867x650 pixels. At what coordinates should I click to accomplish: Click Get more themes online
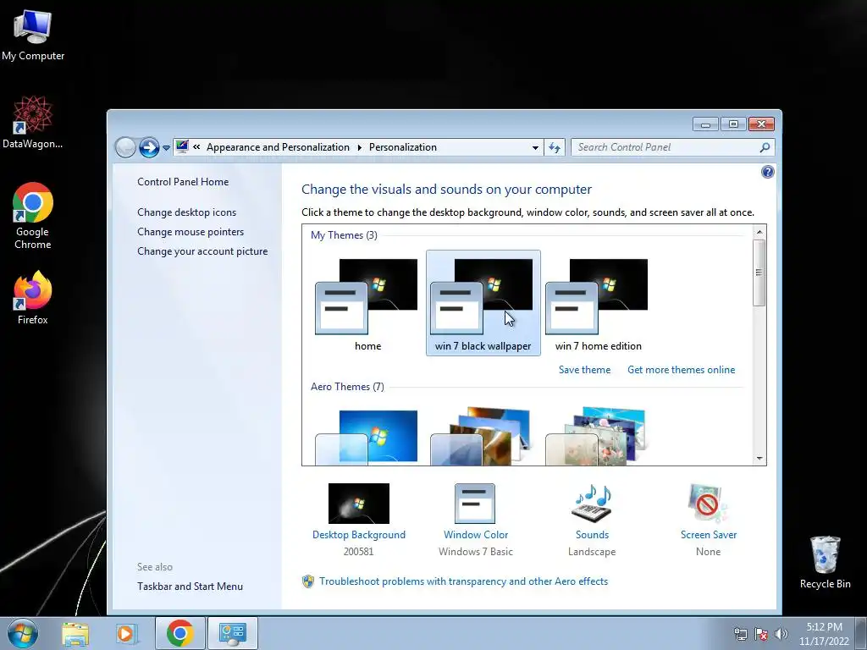pos(682,370)
